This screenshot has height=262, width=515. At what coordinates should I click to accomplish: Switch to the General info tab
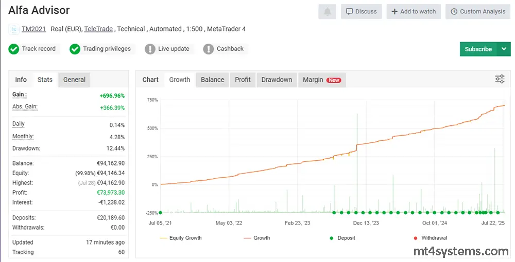point(74,80)
